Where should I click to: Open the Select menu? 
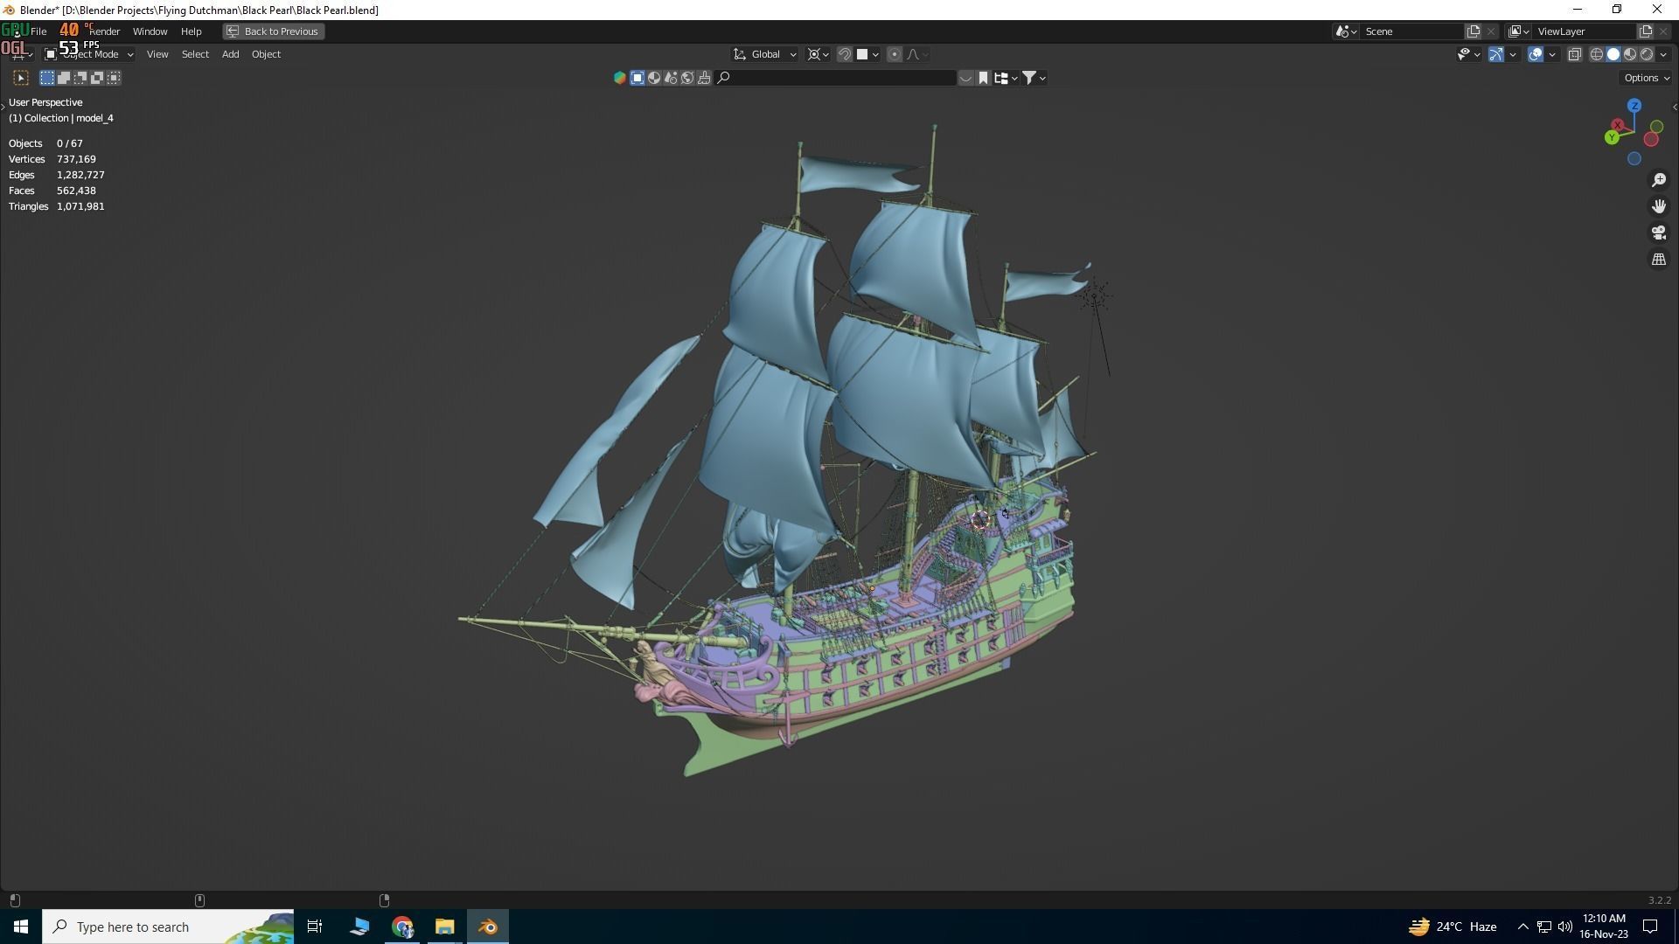click(x=195, y=54)
